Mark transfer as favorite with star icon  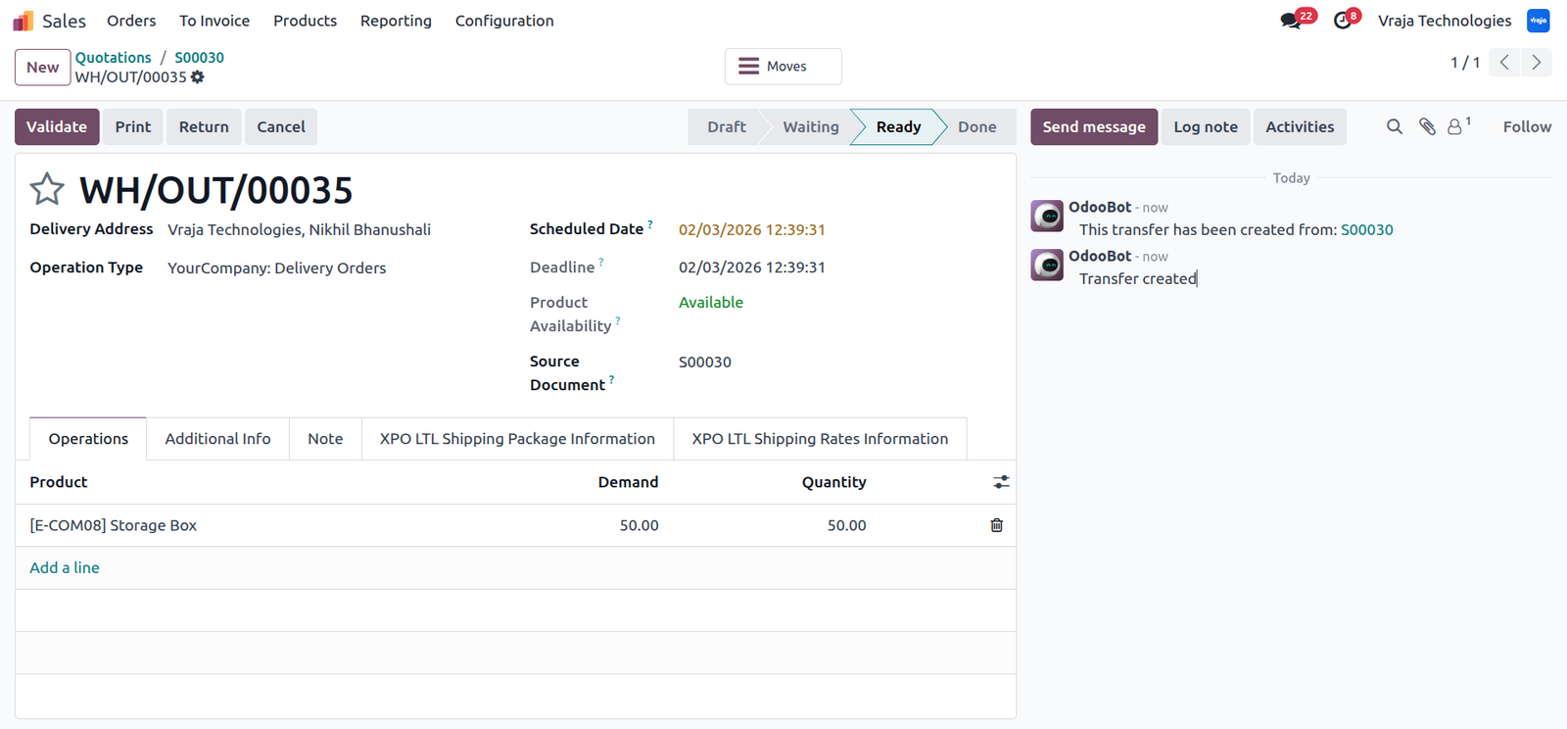[x=47, y=189]
